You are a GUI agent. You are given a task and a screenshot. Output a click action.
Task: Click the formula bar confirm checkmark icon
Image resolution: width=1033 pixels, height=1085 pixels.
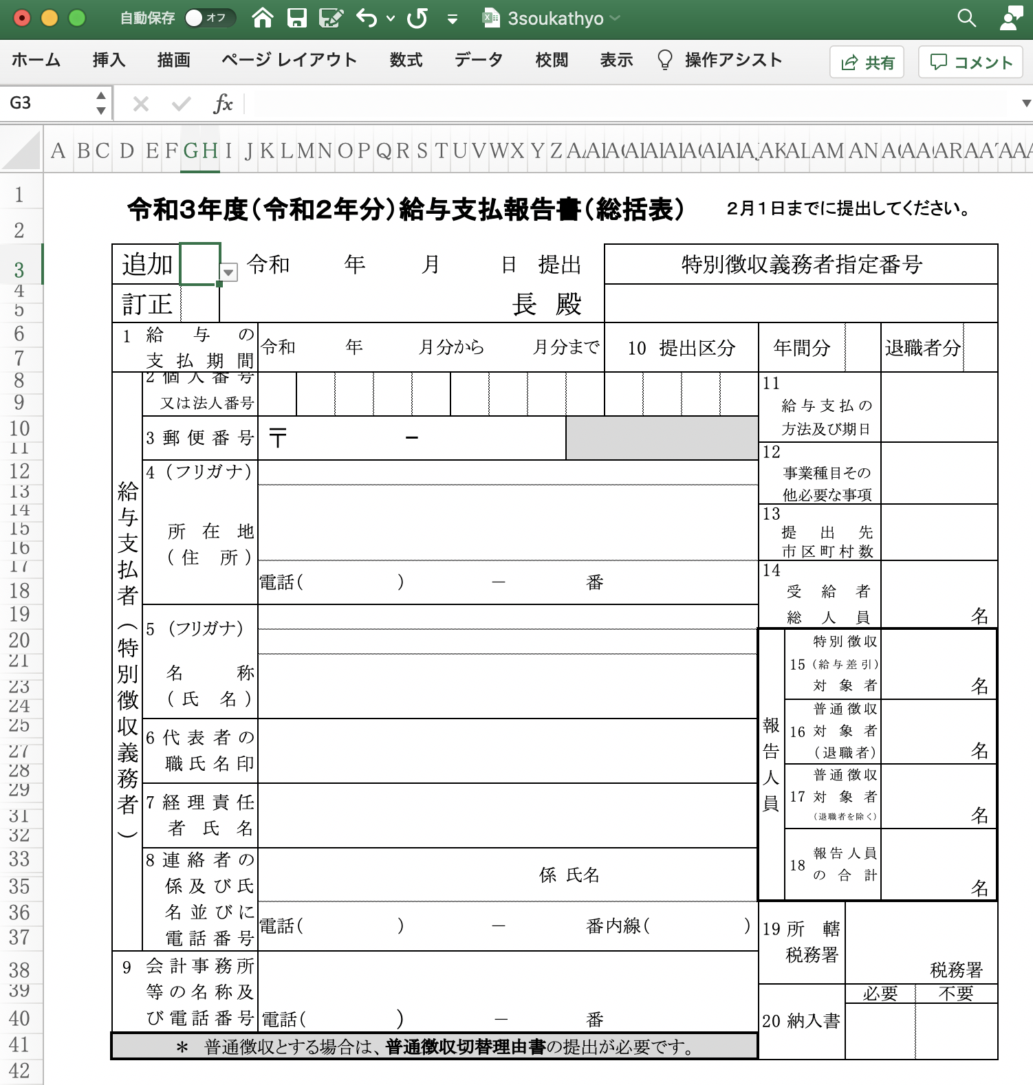(x=182, y=104)
